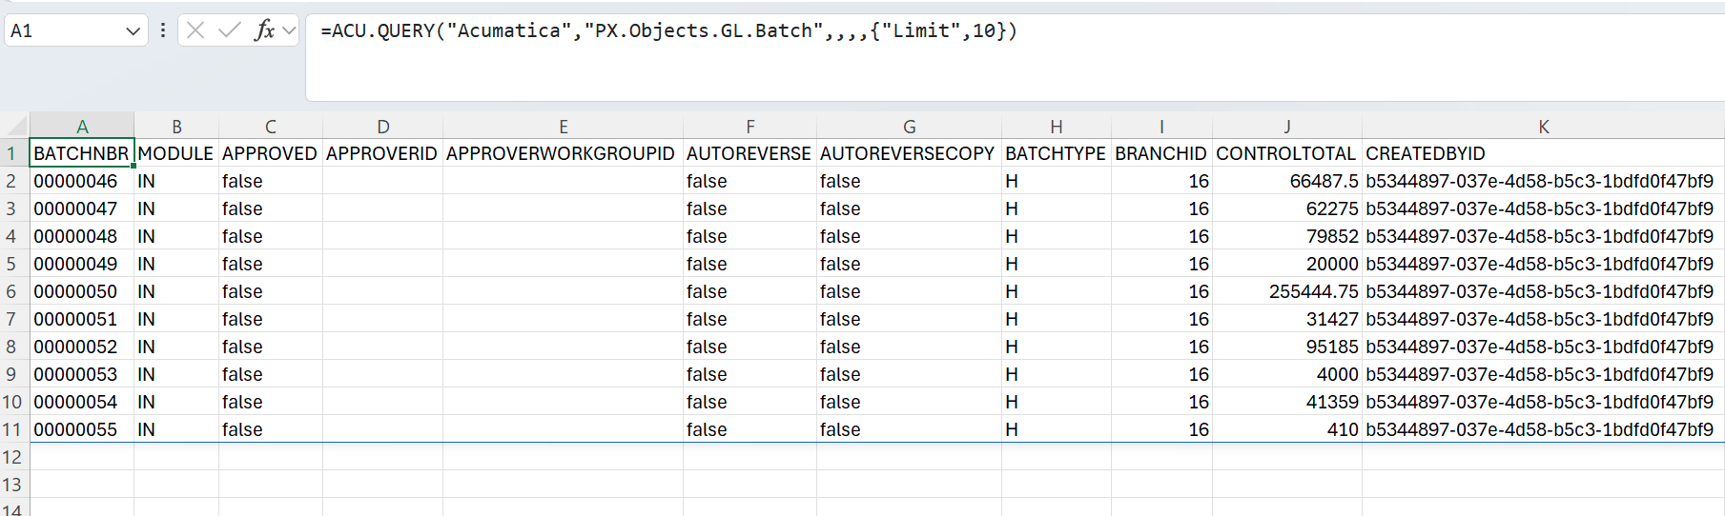Open the Insert Function fx dialog
The width and height of the screenshot is (1725, 516).
coord(264,30)
